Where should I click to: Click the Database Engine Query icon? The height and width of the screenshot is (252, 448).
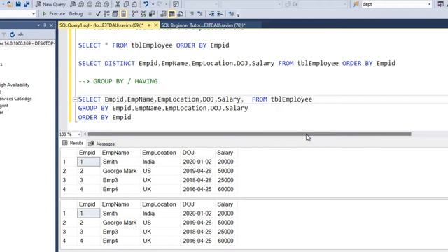pyautogui.click(x=73, y=4)
